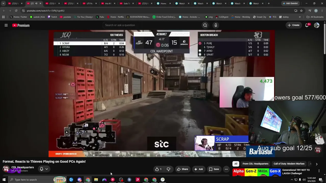Open new browser tab with plus button
326x183 pixels.
click(x=269, y=4)
